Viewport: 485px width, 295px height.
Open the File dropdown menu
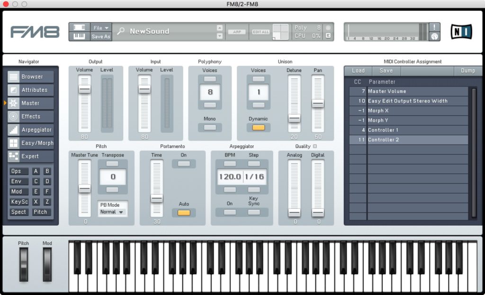coord(101,27)
